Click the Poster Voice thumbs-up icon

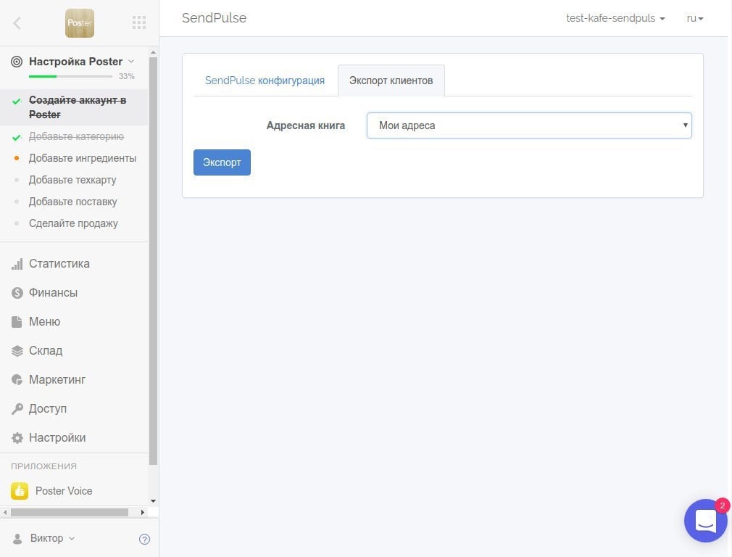[20, 491]
